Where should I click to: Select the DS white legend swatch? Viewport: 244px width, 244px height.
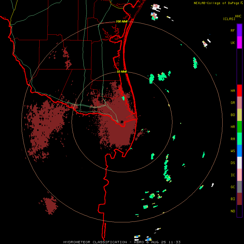click(239, 163)
